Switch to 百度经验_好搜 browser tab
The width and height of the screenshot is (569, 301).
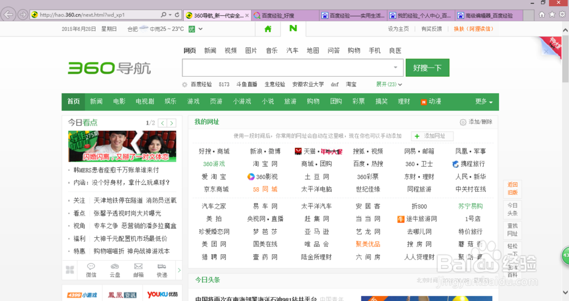(285, 15)
